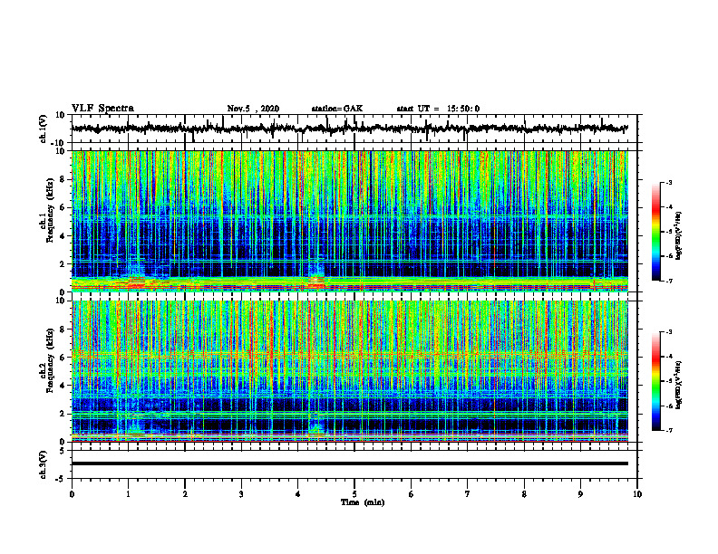Click the 'start UT = 15:50:0' text

[438, 109]
